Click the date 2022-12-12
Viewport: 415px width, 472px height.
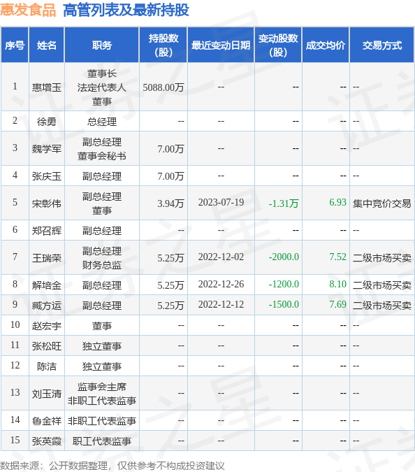(221, 304)
